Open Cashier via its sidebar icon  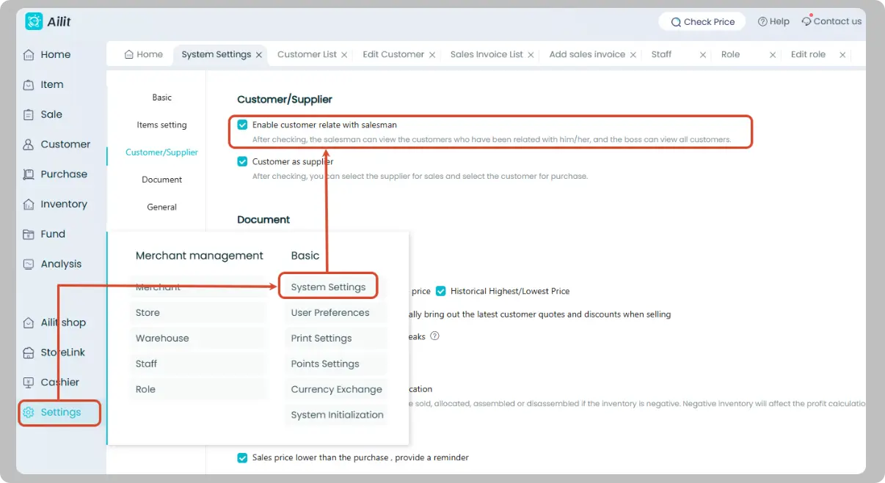29,383
